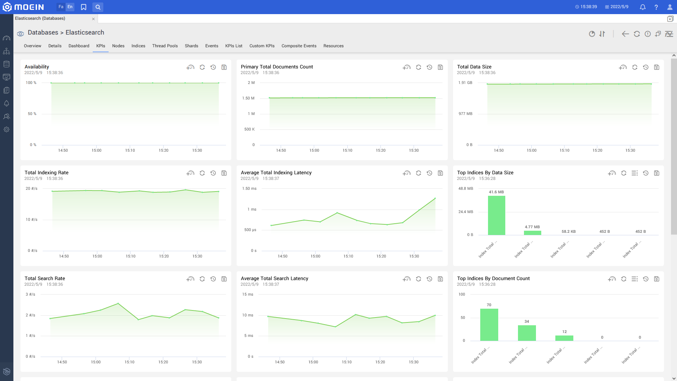Toggle the eye icon beside Databases breadcrumb
This screenshot has height=381, width=677.
(20, 34)
